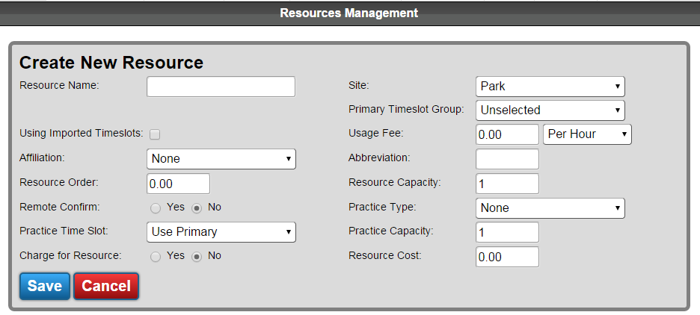Image resolution: width=700 pixels, height=315 pixels.
Task: Enable the Using Imported Timeslots checkbox
Action: click(x=155, y=134)
